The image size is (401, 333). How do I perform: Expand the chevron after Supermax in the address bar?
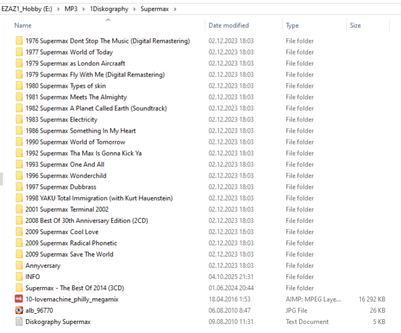(x=175, y=9)
